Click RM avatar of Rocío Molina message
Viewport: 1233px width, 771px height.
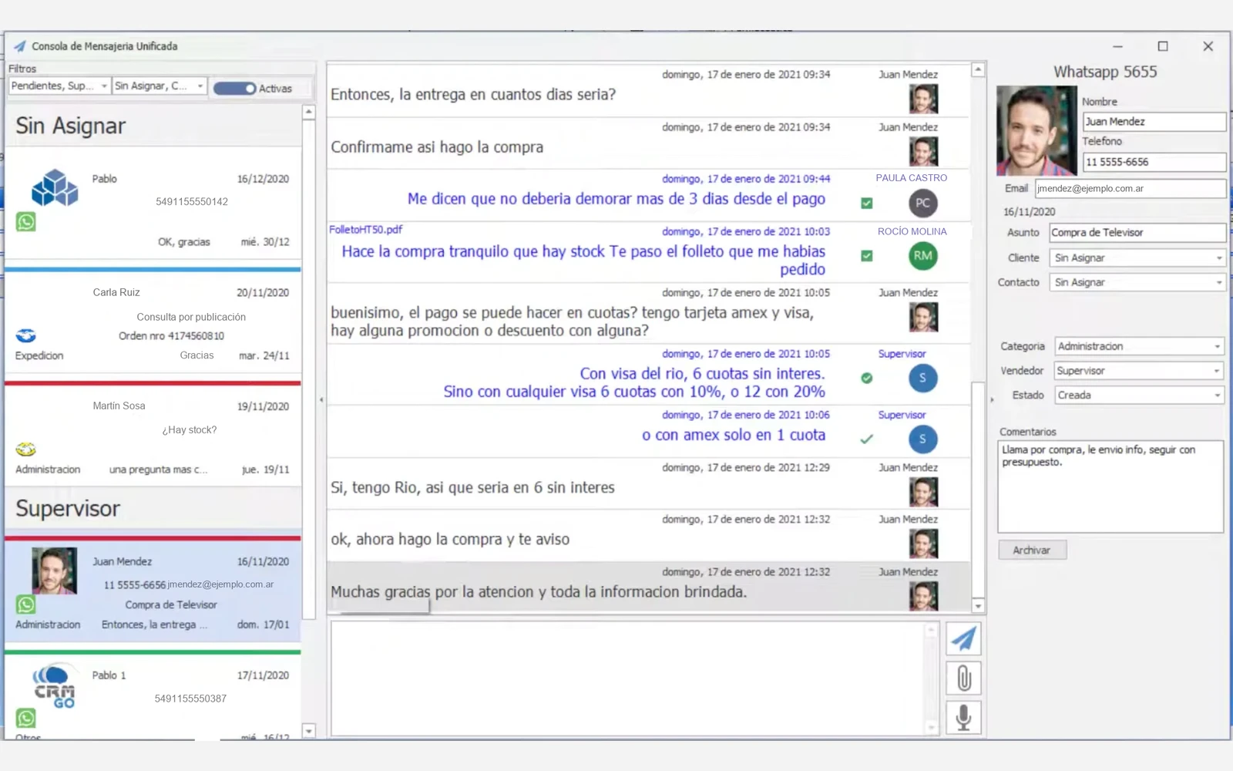[922, 256]
